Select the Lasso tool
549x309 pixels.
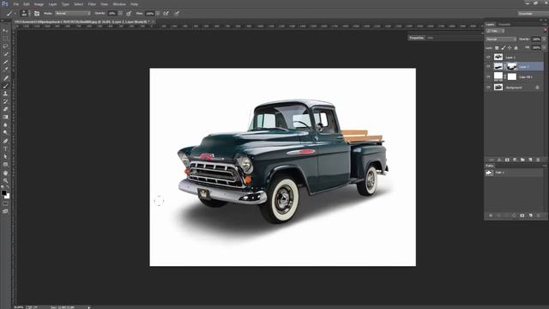point(5,46)
